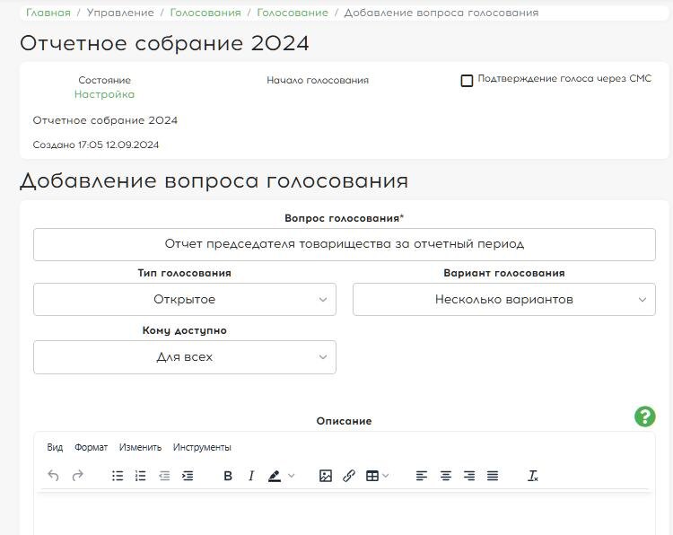This screenshot has width=673, height=535.
Task: Click the 'Создано 17:05 12.09.2024' text
Action: pos(96,145)
